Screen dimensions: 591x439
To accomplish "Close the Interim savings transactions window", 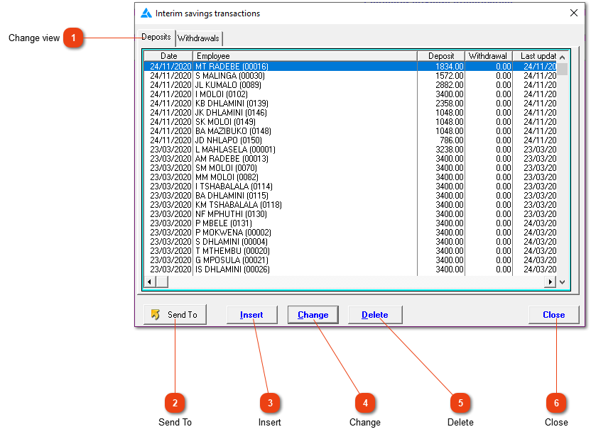I will click(574, 13).
